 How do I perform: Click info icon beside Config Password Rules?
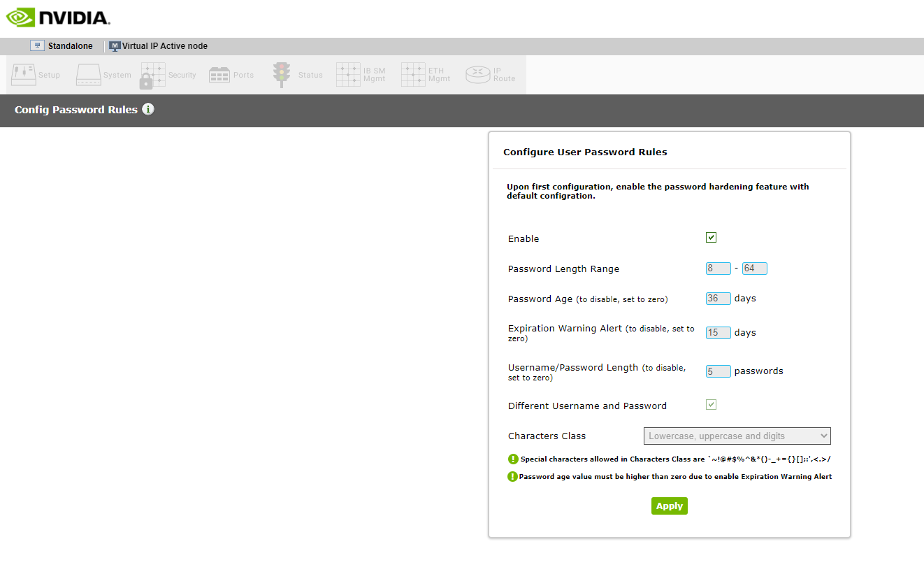(148, 109)
